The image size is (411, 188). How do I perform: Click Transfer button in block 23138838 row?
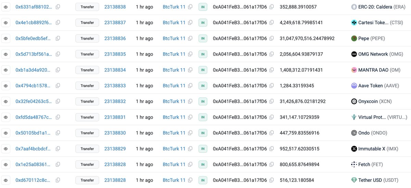(87, 7)
